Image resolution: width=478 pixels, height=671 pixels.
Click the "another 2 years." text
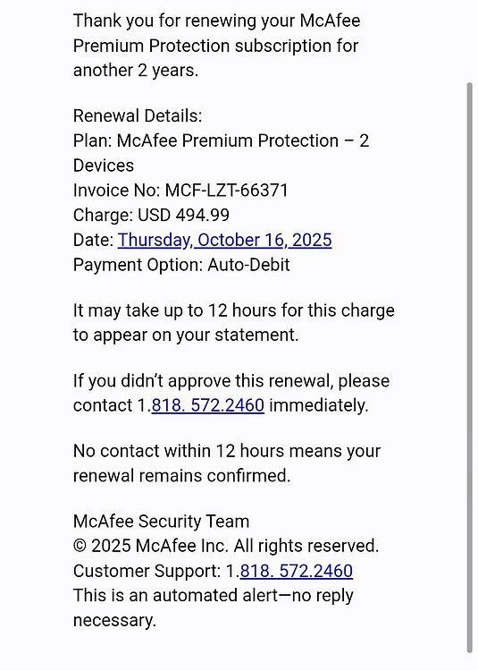(136, 70)
